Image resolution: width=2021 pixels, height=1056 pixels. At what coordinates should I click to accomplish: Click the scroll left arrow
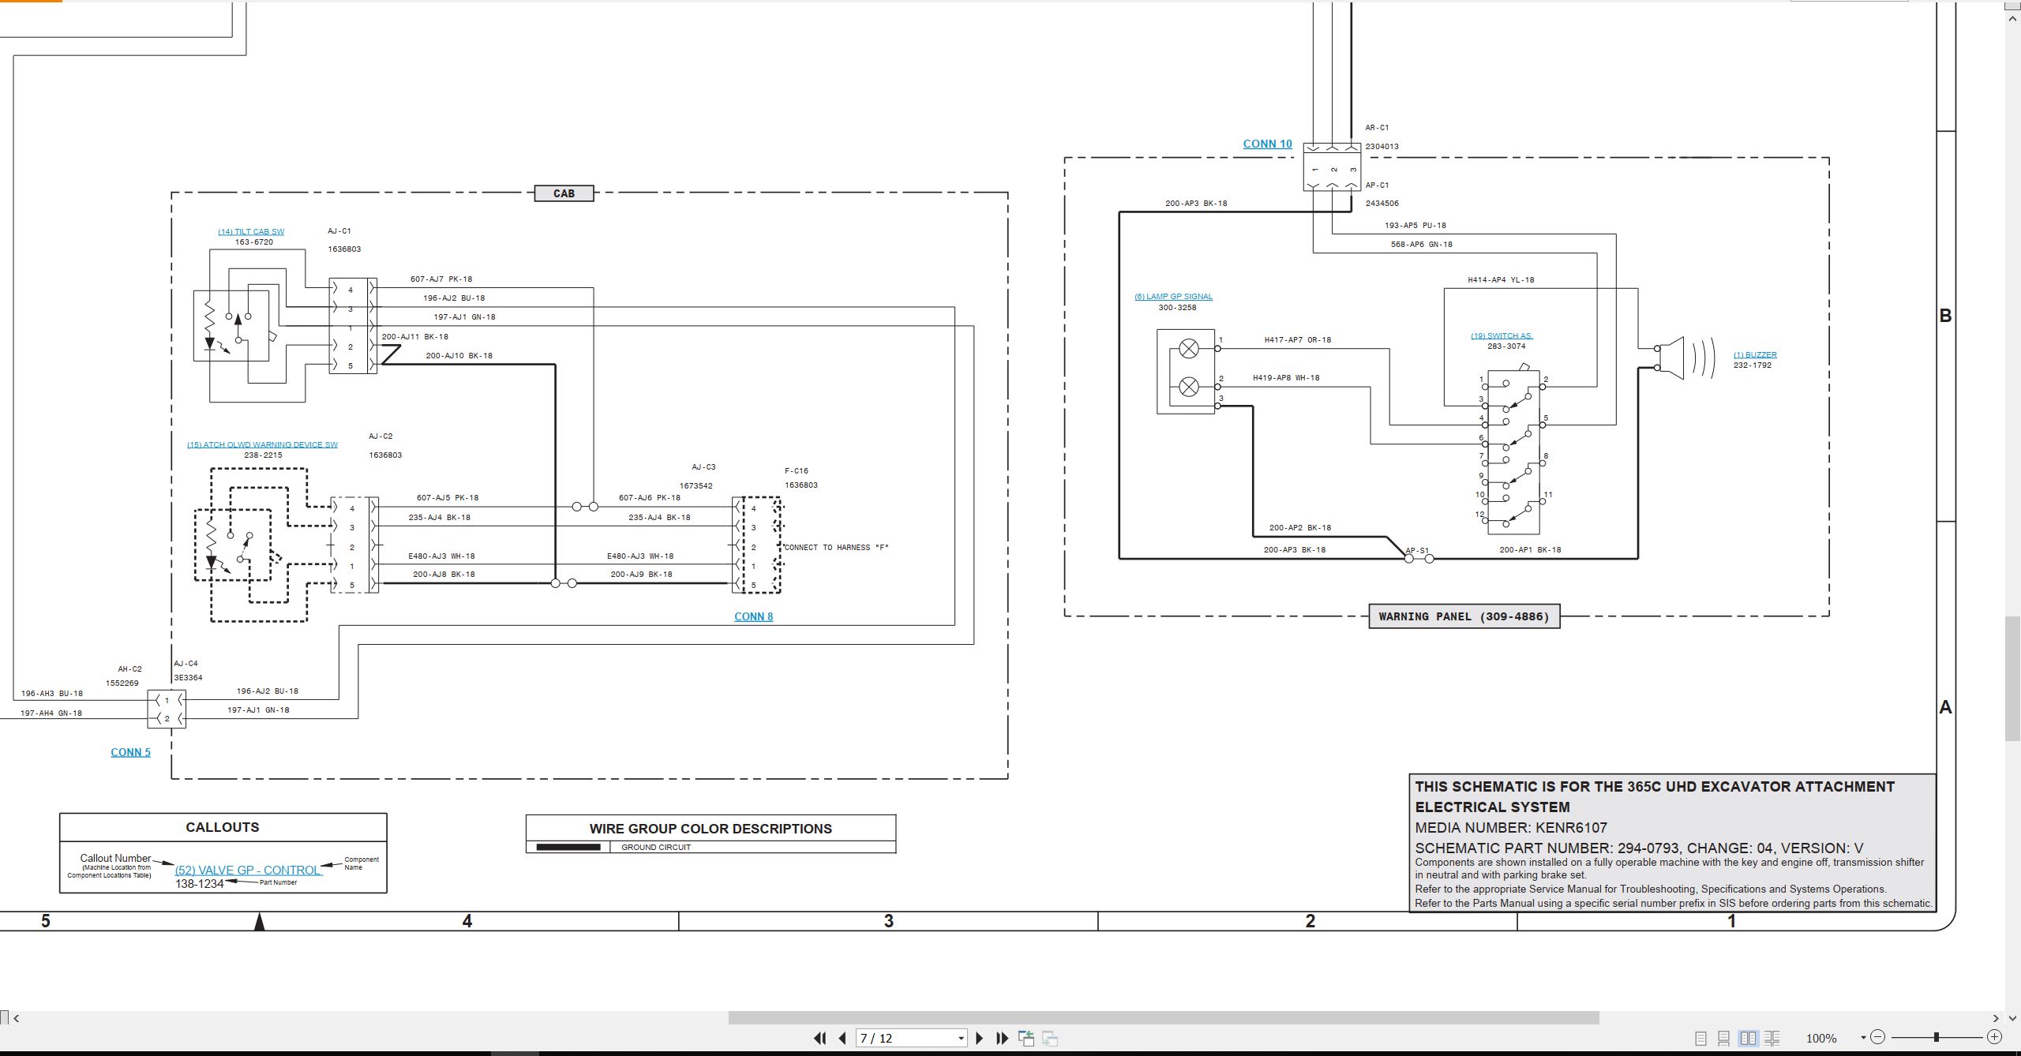[17, 1018]
